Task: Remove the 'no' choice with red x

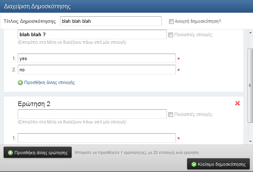Action: (178, 70)
